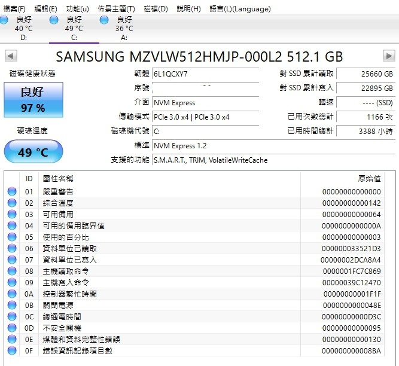
Task: Click the firmware field 6L1QCXY7
Action: (205, 74)
